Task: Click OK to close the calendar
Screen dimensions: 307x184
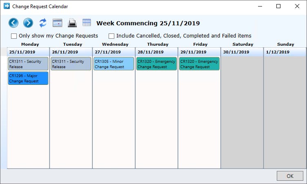Action: (290, 176)
